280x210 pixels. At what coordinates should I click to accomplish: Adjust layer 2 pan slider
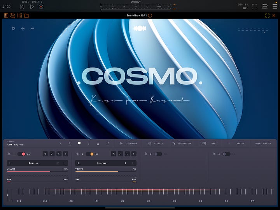106,182
